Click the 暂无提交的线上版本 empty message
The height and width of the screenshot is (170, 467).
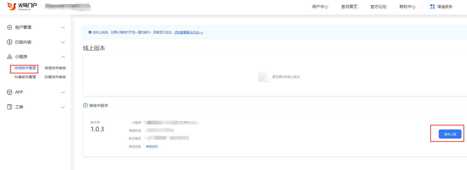tap(286, 77)
